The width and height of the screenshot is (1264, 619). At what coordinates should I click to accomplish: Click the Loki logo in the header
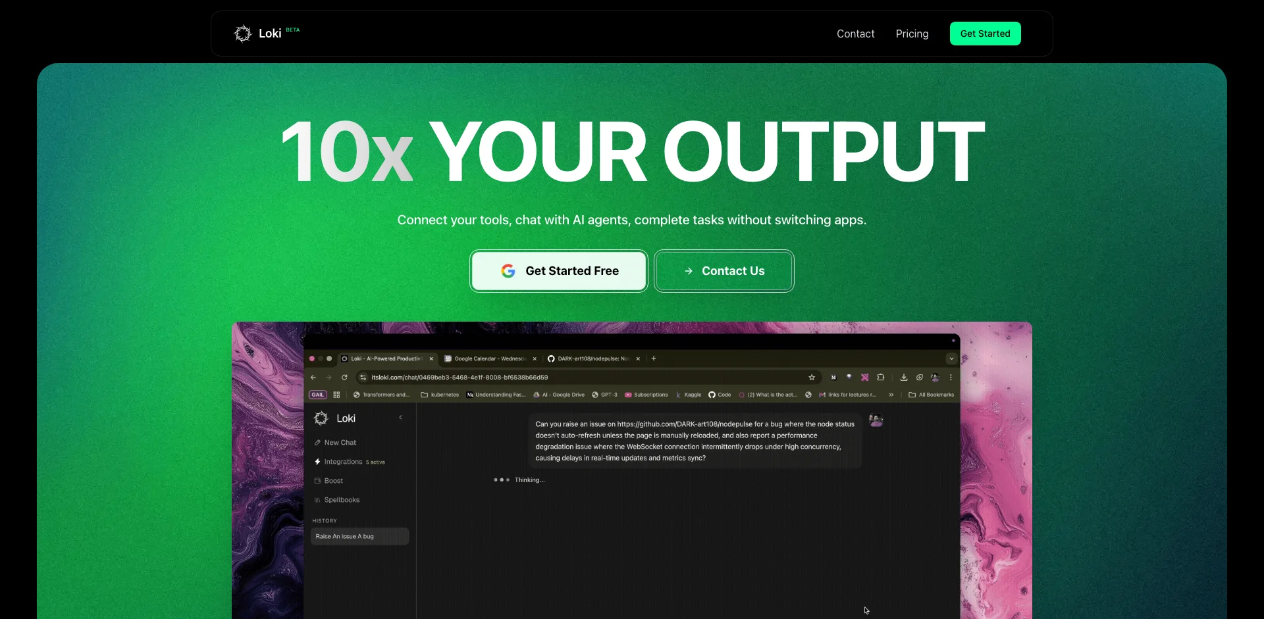tap(258, 34)
